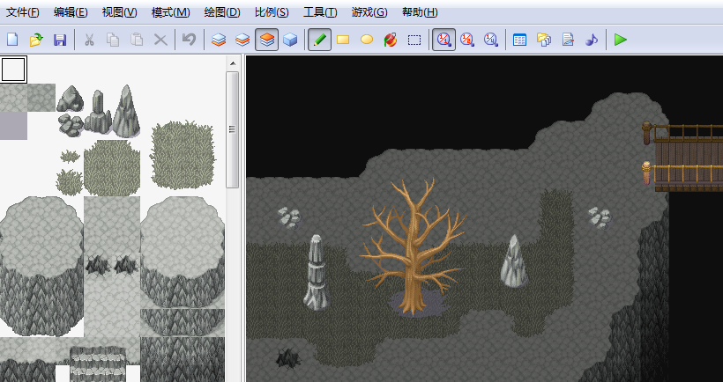Set map zoom to 1/2 scale
Image resolution: width=723 pixels, height=382 pixels.
coord(467,40)
